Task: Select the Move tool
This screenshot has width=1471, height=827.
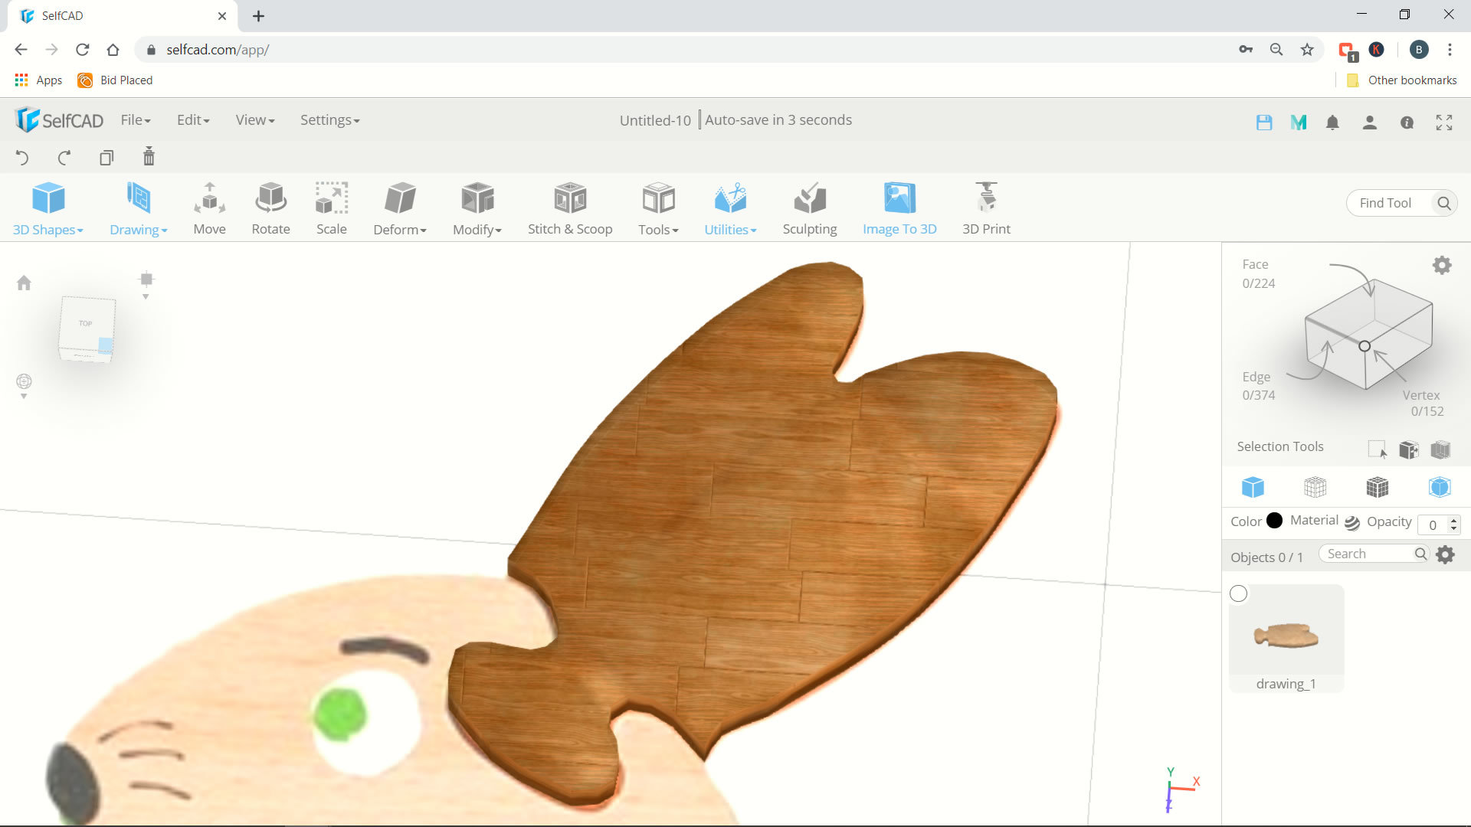Action: tap(209, 209)
